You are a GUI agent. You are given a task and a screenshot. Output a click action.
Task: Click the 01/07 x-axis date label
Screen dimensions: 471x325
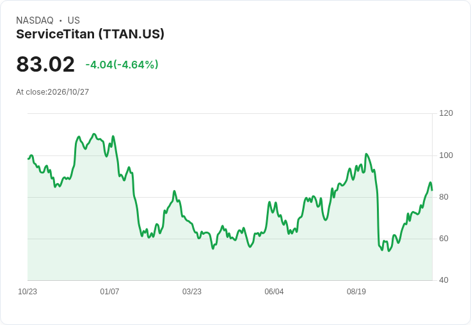coord(109,292)
